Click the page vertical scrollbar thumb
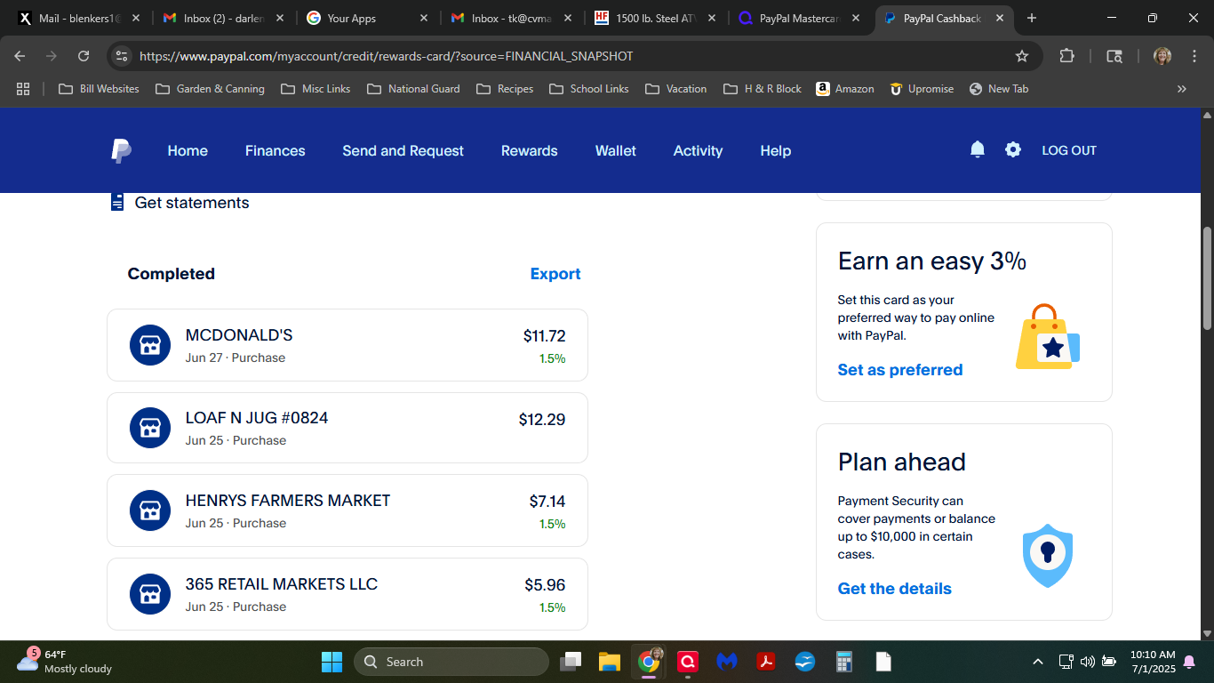 1207,278
